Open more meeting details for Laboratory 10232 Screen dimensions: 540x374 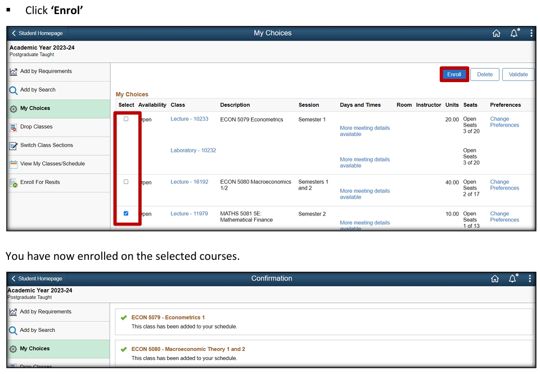point(364,163)
